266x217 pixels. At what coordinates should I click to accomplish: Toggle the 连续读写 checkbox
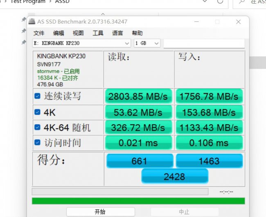point(37,96)
